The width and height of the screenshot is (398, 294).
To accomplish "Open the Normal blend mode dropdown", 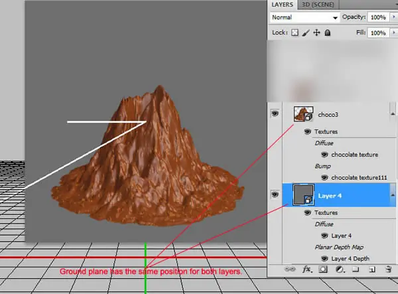I will pyautogui.click(x=304, y=17).
